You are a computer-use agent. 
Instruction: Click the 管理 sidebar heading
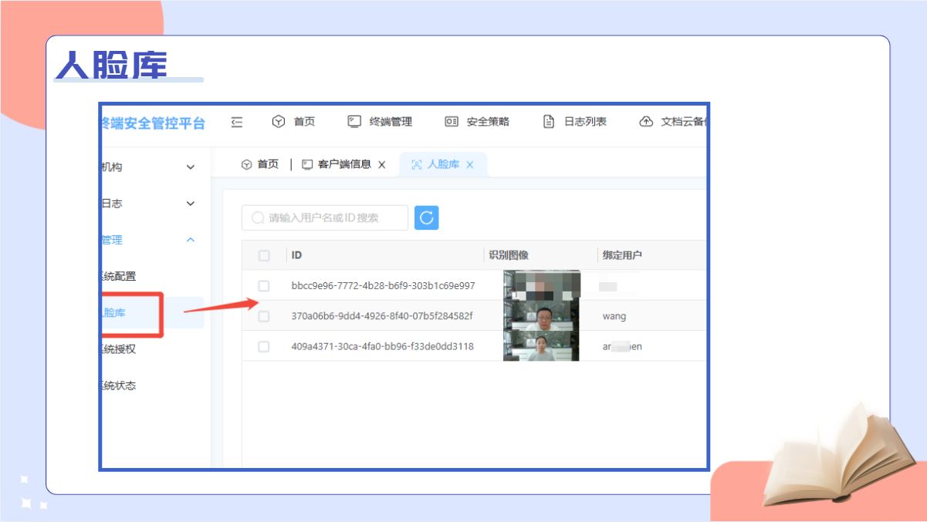112,240
